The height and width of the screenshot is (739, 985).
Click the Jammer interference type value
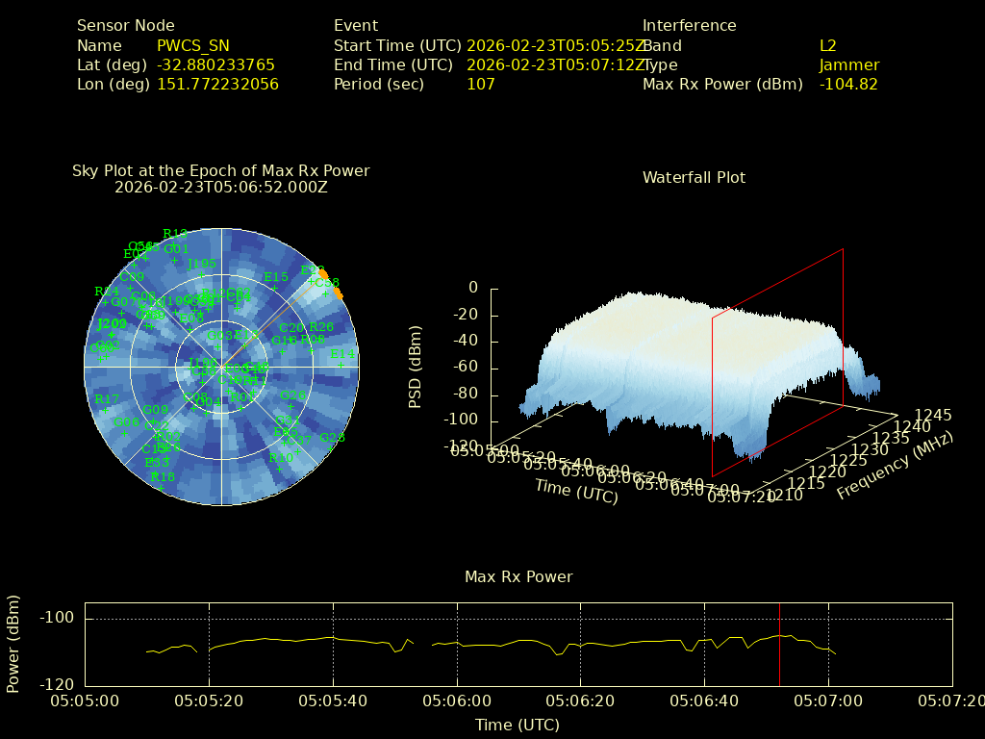[849, 64]
